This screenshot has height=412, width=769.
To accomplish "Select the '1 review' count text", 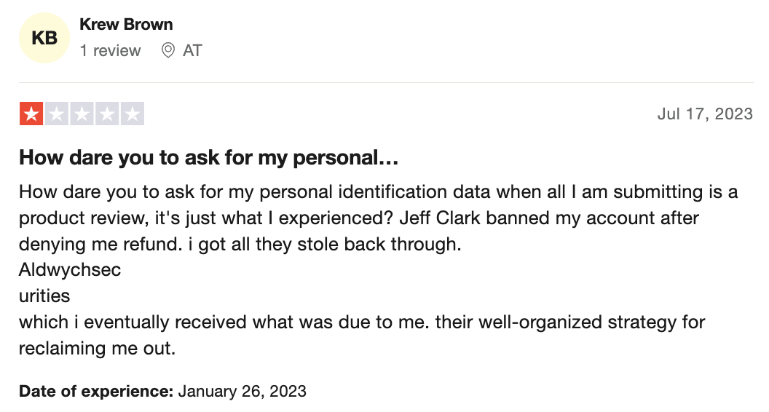I will [111, 50].
